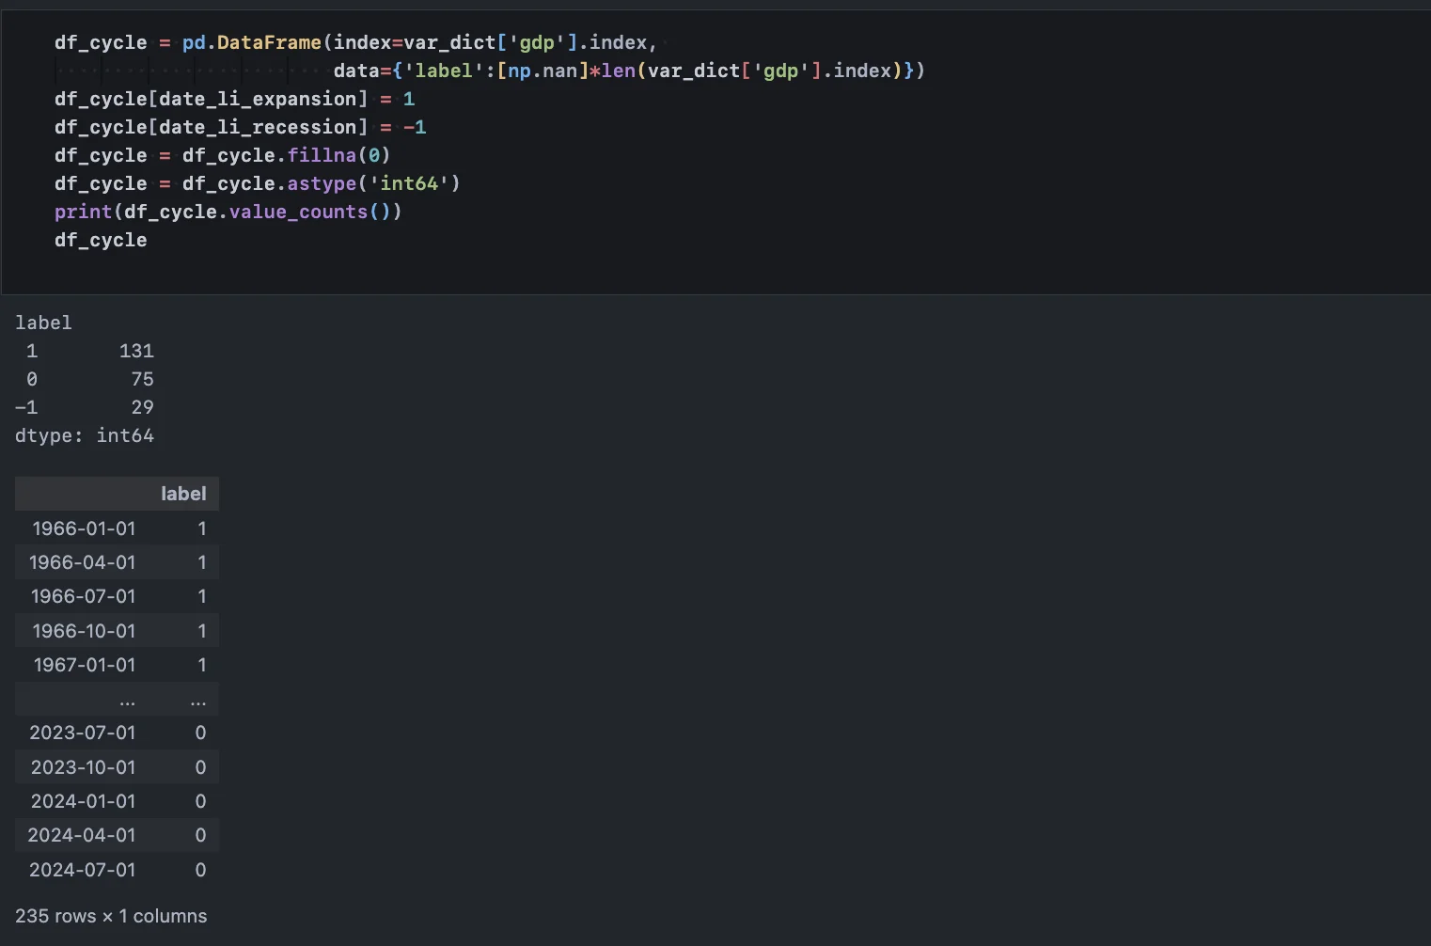Place cursor on astype in the code
Image resolution: width=1431 pixels, height=946 pixels.
tap(322, 183)
